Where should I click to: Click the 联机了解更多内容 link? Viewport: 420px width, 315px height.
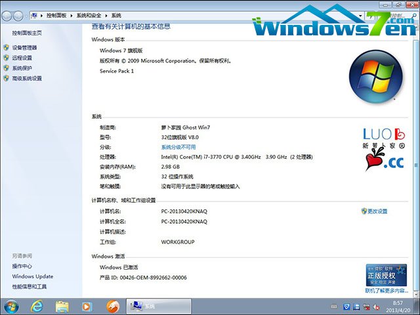coord(387,291)
